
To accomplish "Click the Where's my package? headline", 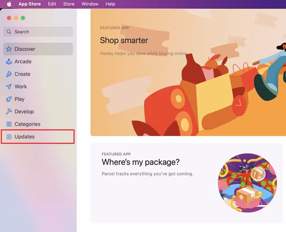I will [141, 162].
